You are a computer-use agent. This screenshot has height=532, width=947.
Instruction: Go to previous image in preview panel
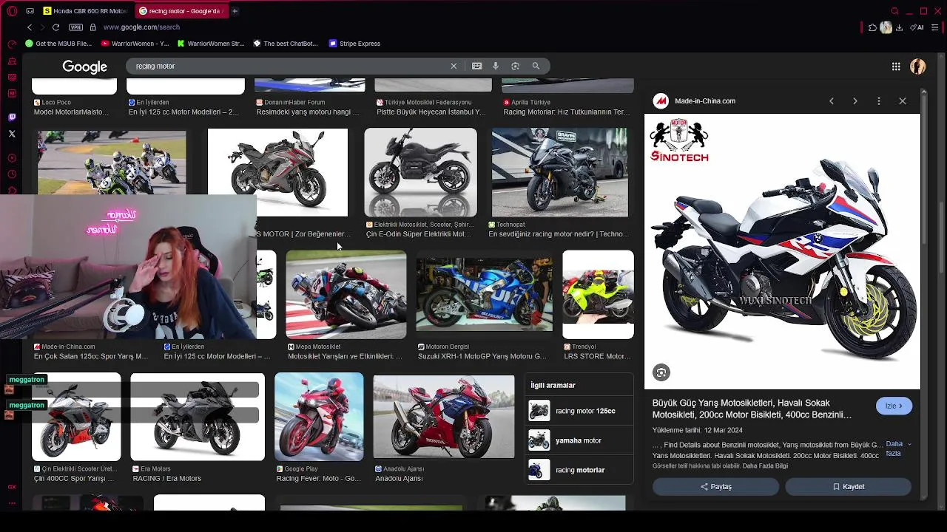pos(832,101)
